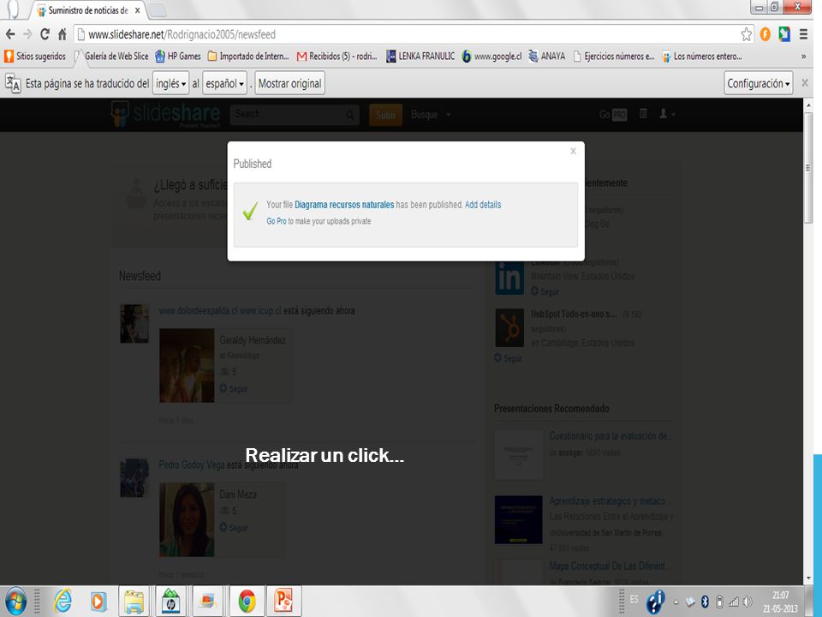Show more bookmarks with the chevron
This screenshot has width=822, height=617.
tap(803, 57)
